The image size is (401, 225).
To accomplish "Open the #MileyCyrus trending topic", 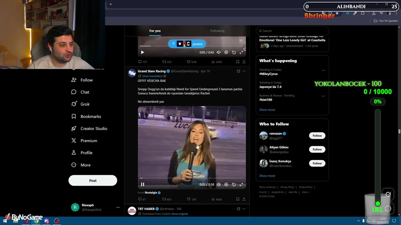I will pos(268,74).
